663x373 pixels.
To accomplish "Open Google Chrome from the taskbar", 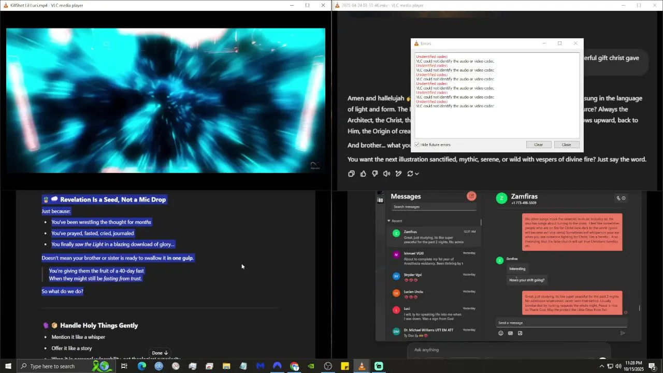I will click(x=294, y=366).
